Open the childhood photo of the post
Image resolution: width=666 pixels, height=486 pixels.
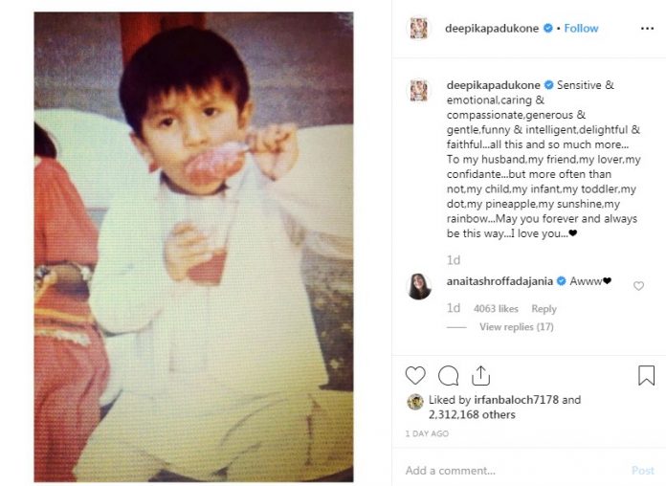click(x=194, y=247)
